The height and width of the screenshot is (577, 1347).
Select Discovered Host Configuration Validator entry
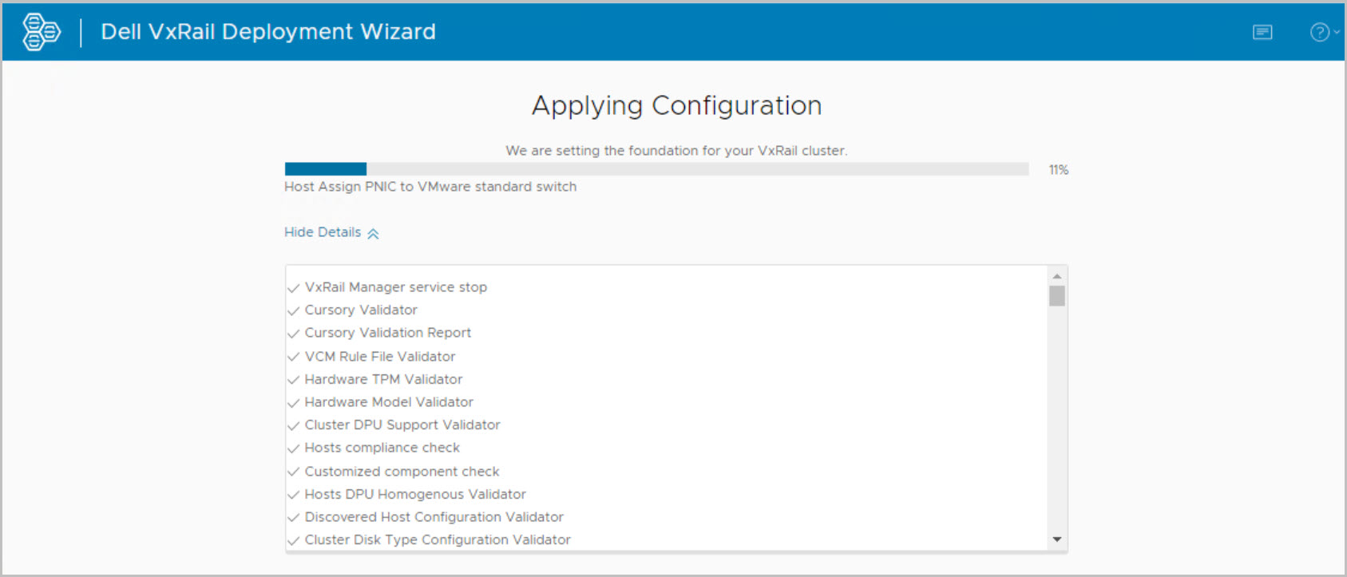pyautogui.click(x=434, y=517)
